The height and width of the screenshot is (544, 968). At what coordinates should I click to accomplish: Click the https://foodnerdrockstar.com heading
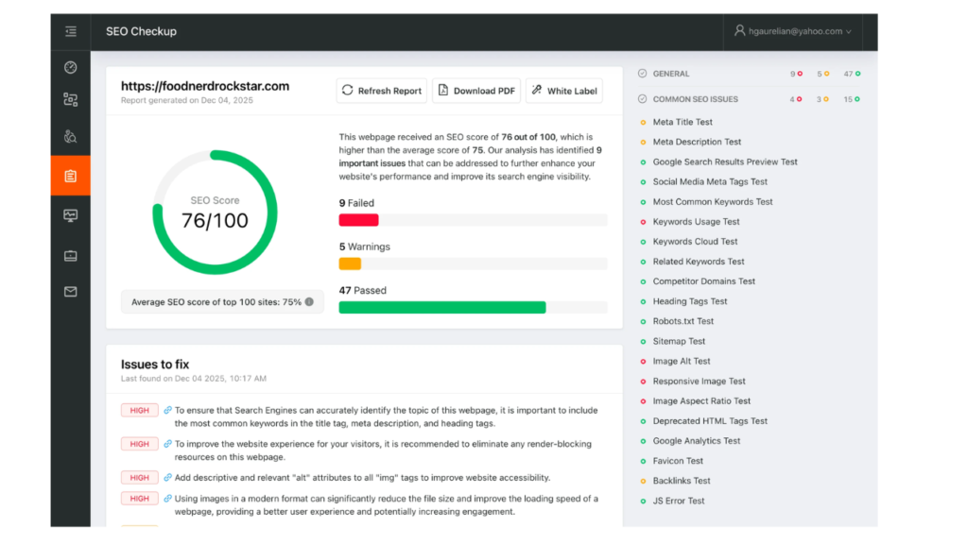click(205, 86)
